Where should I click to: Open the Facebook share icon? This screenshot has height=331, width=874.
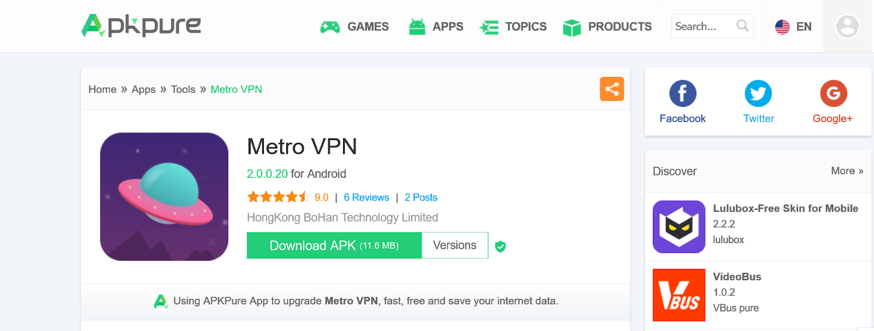coord(683,94)
